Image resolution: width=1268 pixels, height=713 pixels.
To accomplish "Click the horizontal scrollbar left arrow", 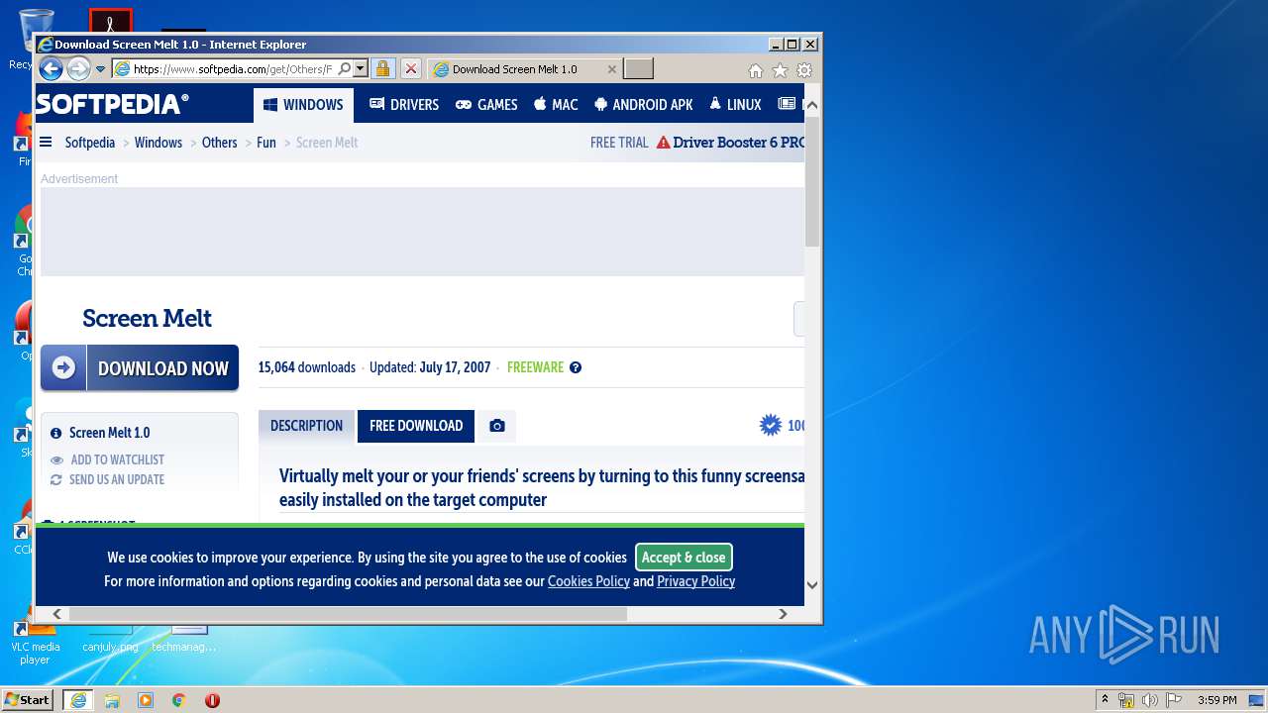I will 56,614.
